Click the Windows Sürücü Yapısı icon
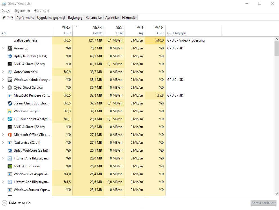The image size is (279, 210). click(10, 190)
